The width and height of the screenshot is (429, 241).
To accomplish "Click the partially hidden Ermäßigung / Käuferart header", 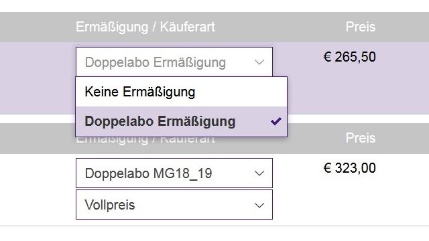I will 145,140.
